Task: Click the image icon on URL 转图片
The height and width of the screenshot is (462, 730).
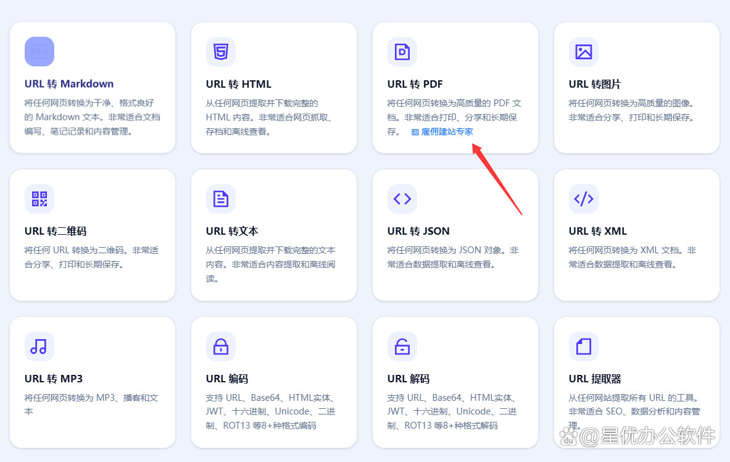Action: pyautogui.click(x=584, y=52)
